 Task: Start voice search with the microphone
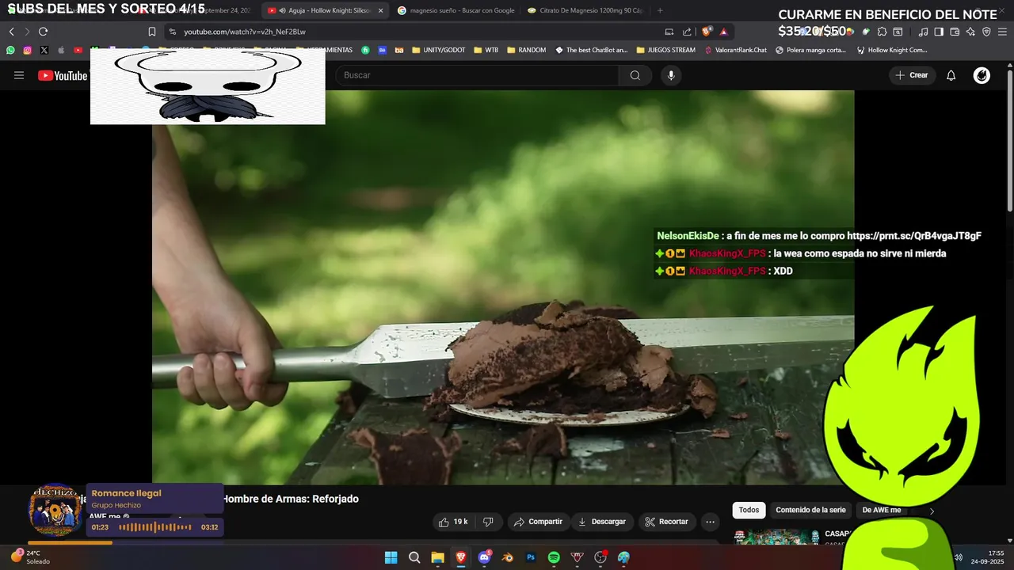671,75
